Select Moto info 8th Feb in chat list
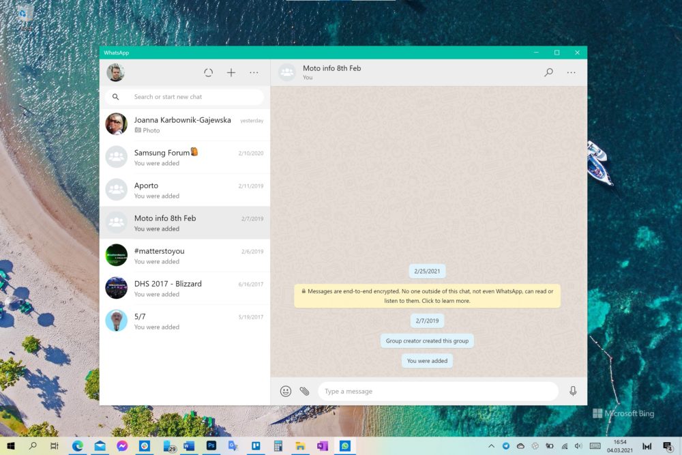This screenshot has height=455, width=682. [184, 222]
